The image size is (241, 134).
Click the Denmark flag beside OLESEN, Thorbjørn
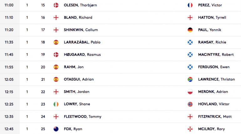click(x=56, y=5)
